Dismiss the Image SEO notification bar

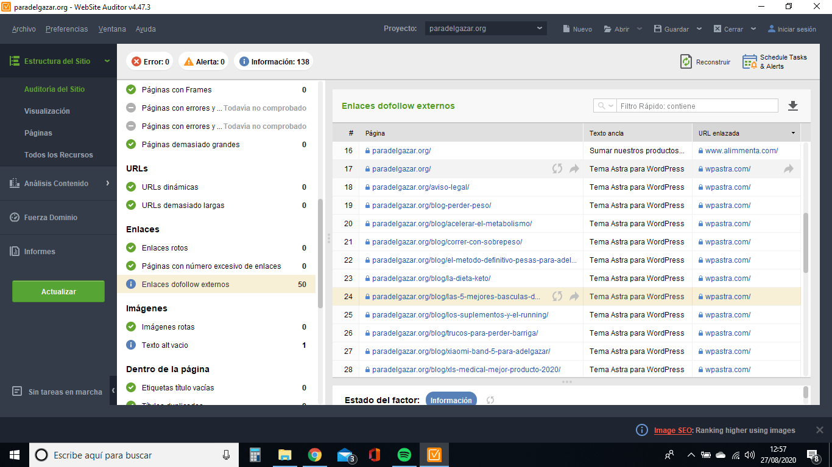(x=819, y=430)
